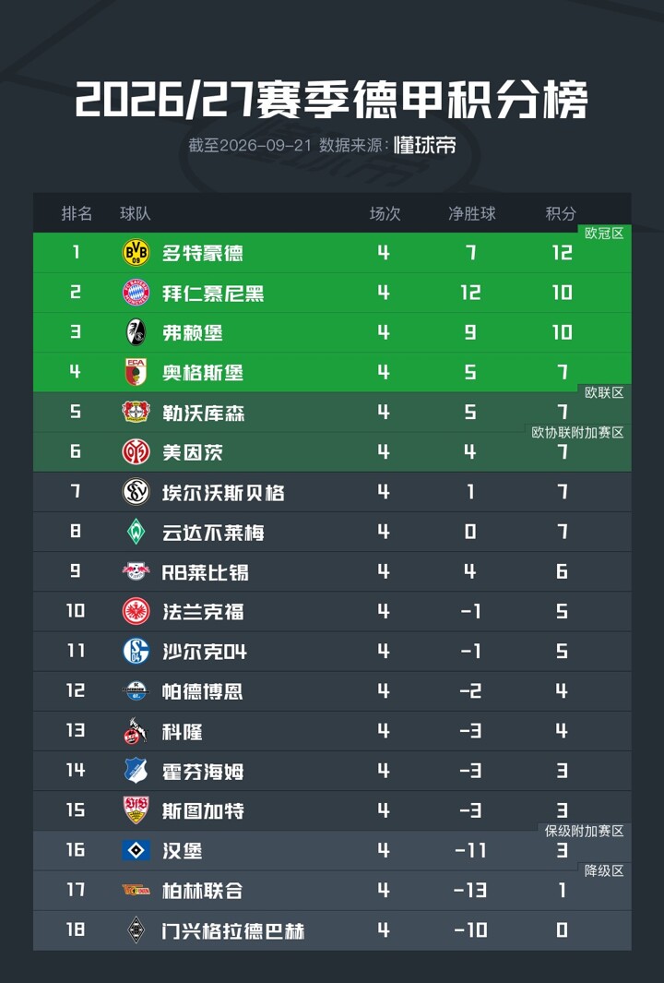Click the Werder Bremen diamond logo
Viewport: 664px width, 983px height.
coord(136,532)
